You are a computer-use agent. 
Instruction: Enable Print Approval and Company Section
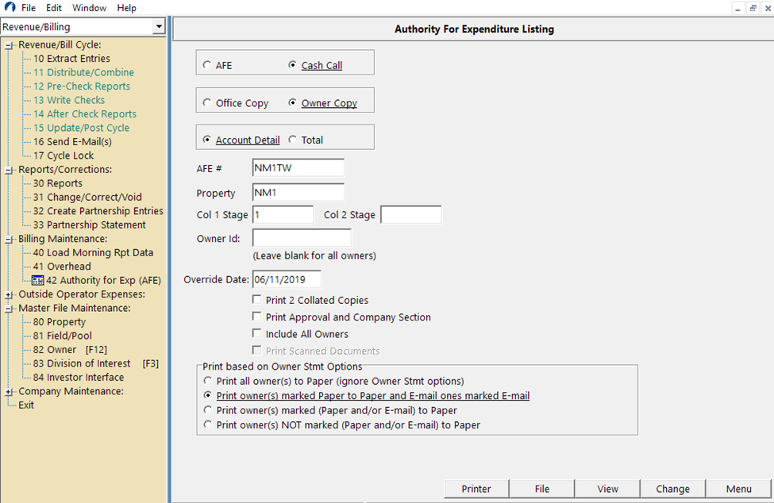click(x=257, y=317)
